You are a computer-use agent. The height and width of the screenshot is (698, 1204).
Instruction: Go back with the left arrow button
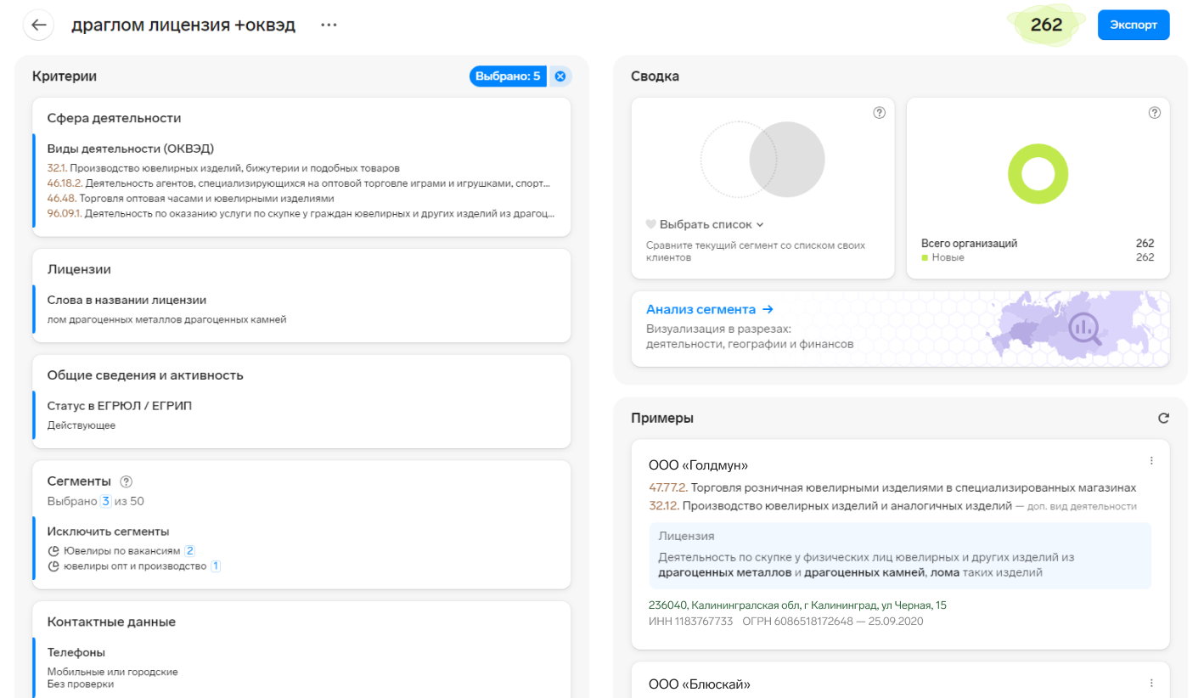tap(38, 25)
